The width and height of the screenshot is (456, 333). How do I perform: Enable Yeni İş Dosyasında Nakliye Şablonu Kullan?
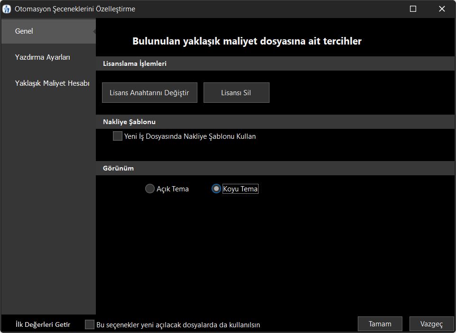pos(118,136)
